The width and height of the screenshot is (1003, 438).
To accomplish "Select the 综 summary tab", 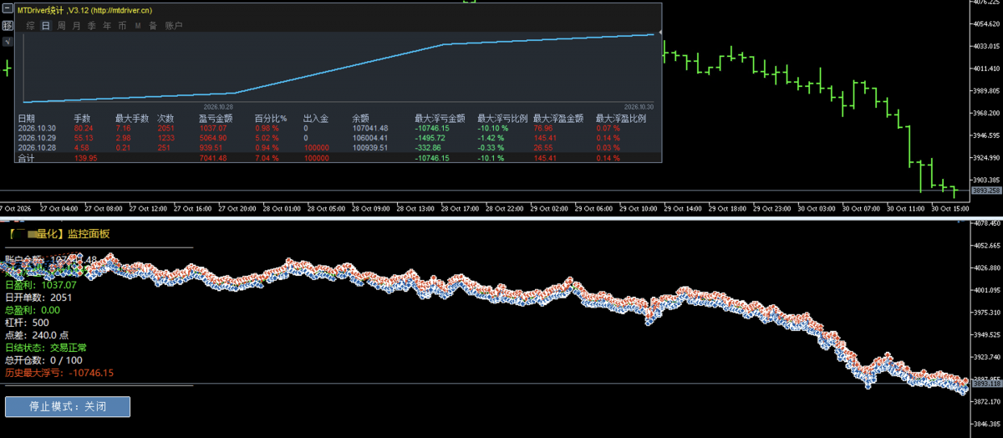I will click(30, 26).
